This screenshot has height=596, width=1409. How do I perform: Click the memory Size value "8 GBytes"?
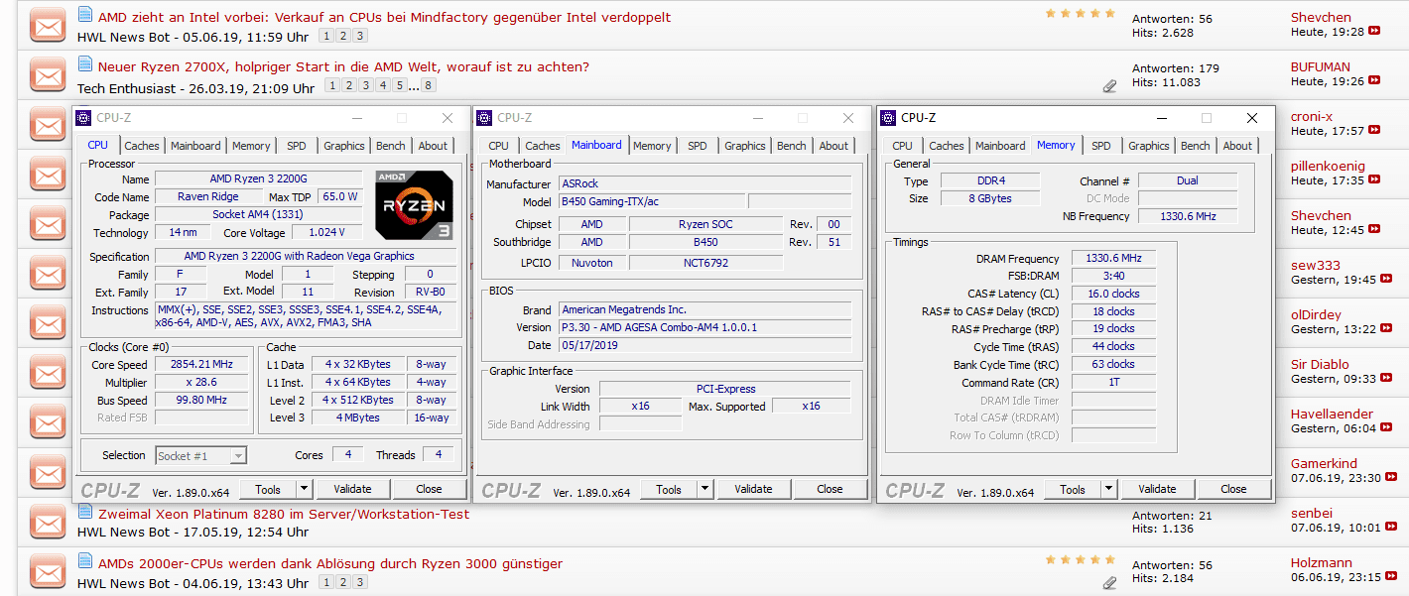tap(990, 198)
